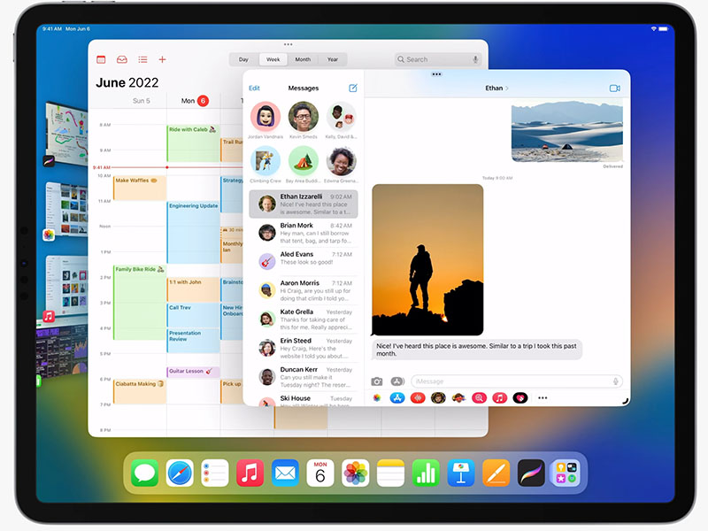This screenshot has height=531, width=708.
Task: Open the sunset silhouette photo in the chat
Action: pos(427,259)
